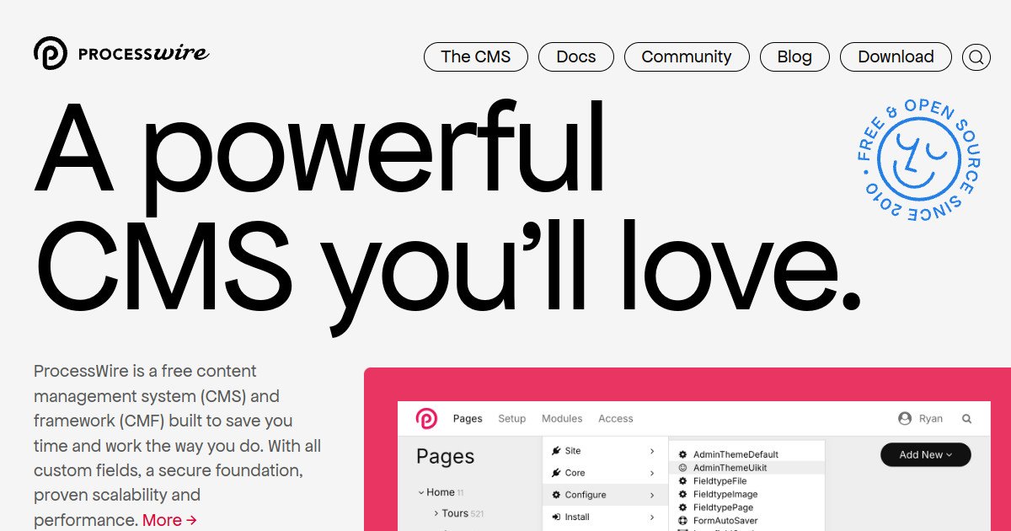Click the pink ProcessWire logo in the admin bar

426,418
